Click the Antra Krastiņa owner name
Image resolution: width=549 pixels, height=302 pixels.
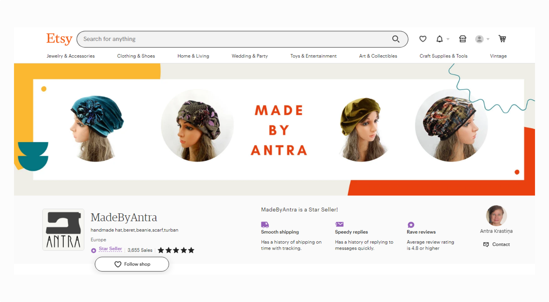(x=496, y=231)
